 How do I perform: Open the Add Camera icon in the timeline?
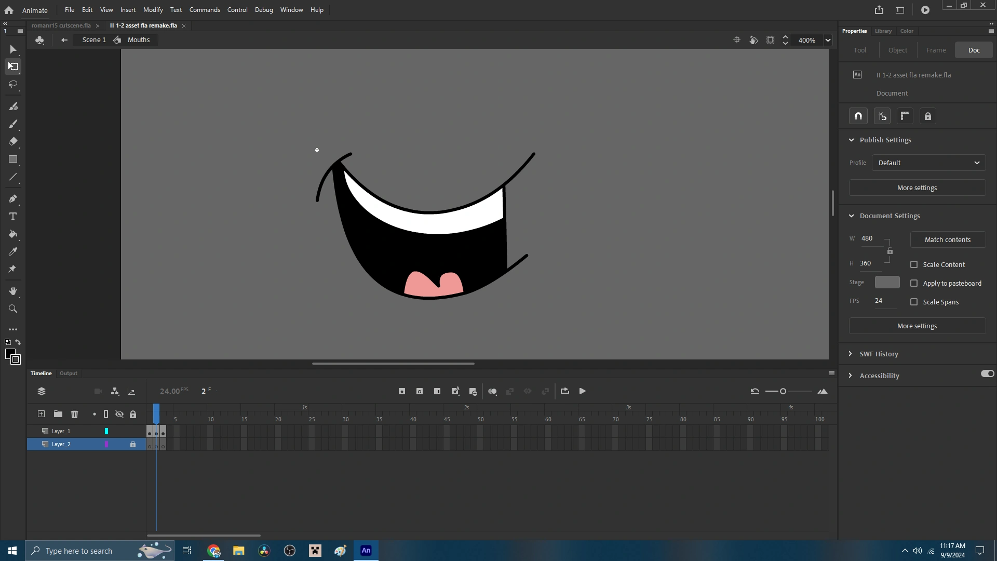tap(98, 391)
